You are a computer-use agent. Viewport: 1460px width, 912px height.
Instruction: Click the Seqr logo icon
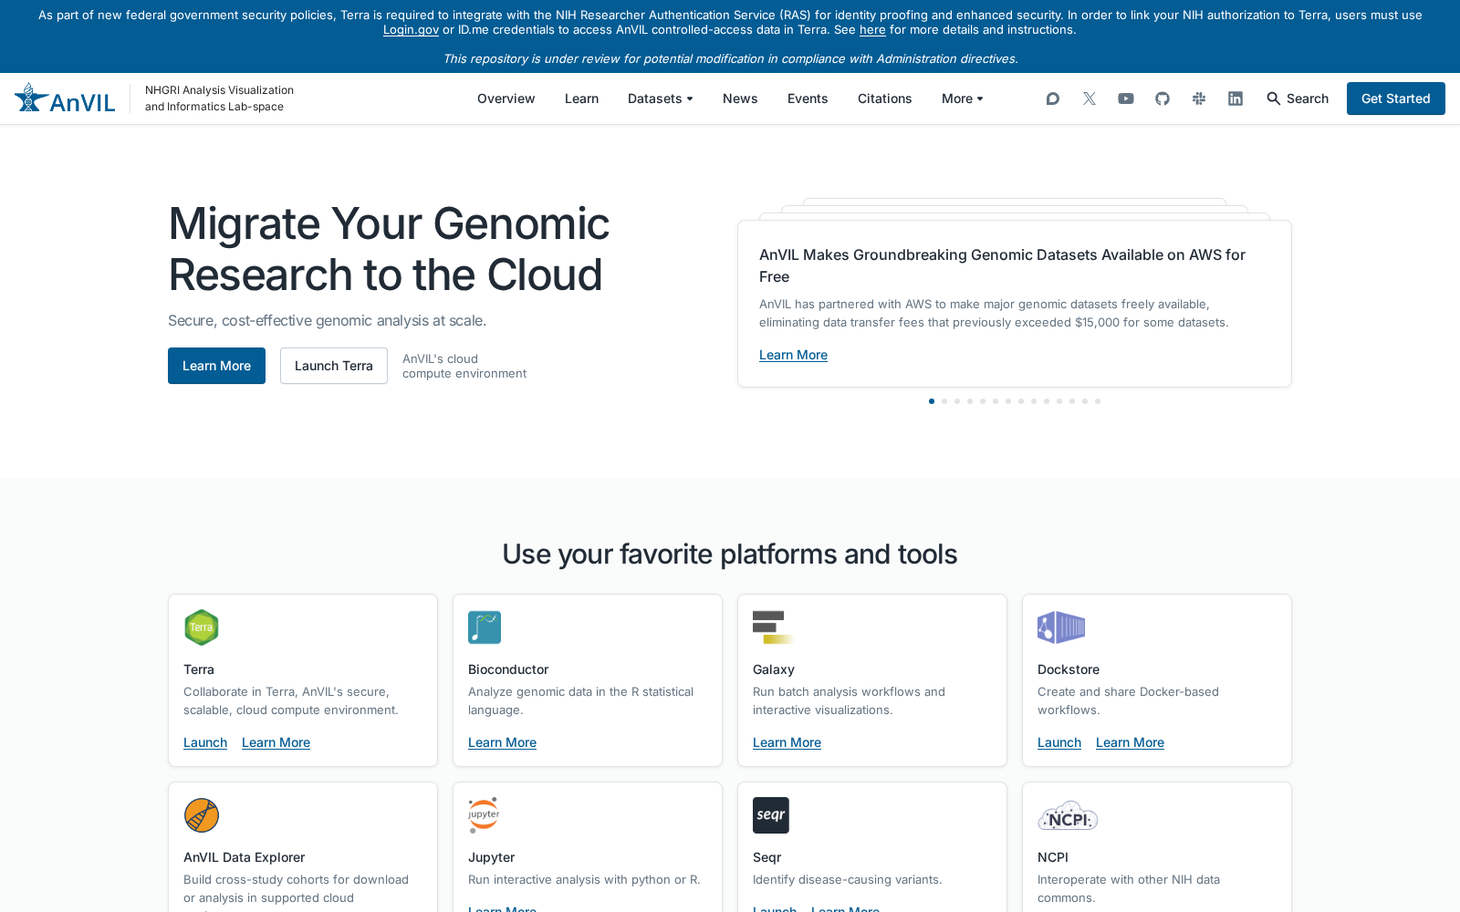pos(771,815)
